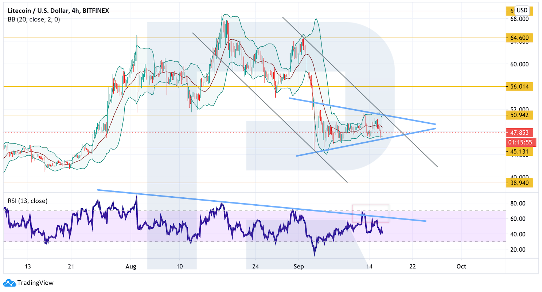
Task: Open the USD currency selector
Action: pos(522,10)
